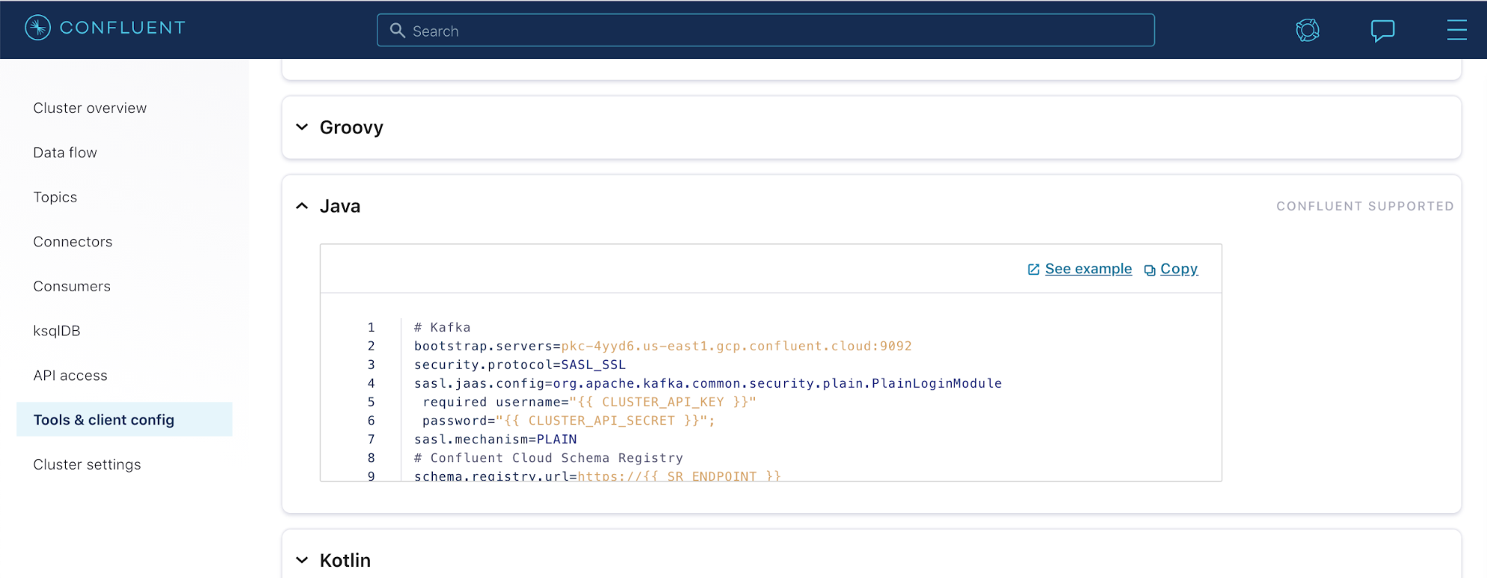Click the sasl.mechanism=PLAIN line
The image size is (1487, 578).
tap(496, 439)
